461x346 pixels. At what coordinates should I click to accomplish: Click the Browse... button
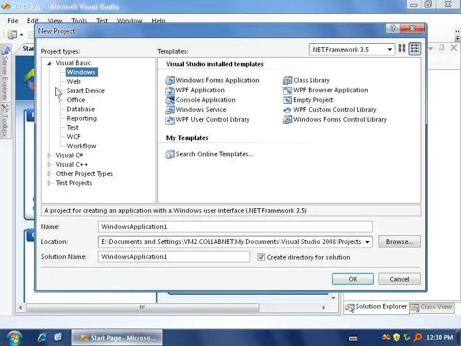pyautogui.click(x=399, y=242)
